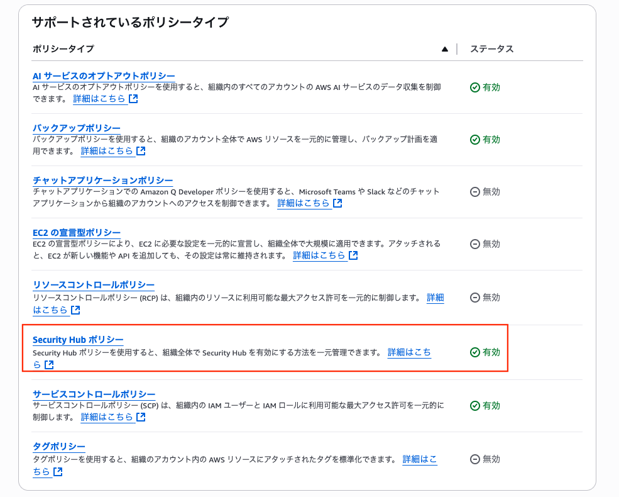
Task: Open the AI サービスのオプトアウトポリシー link
Action: click(x=104, y=76)
